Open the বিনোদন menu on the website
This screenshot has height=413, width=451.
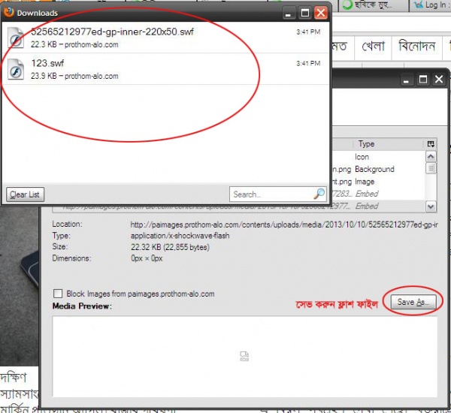tap(416, 47)
